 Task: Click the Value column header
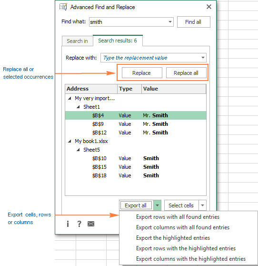pos(174,89)
